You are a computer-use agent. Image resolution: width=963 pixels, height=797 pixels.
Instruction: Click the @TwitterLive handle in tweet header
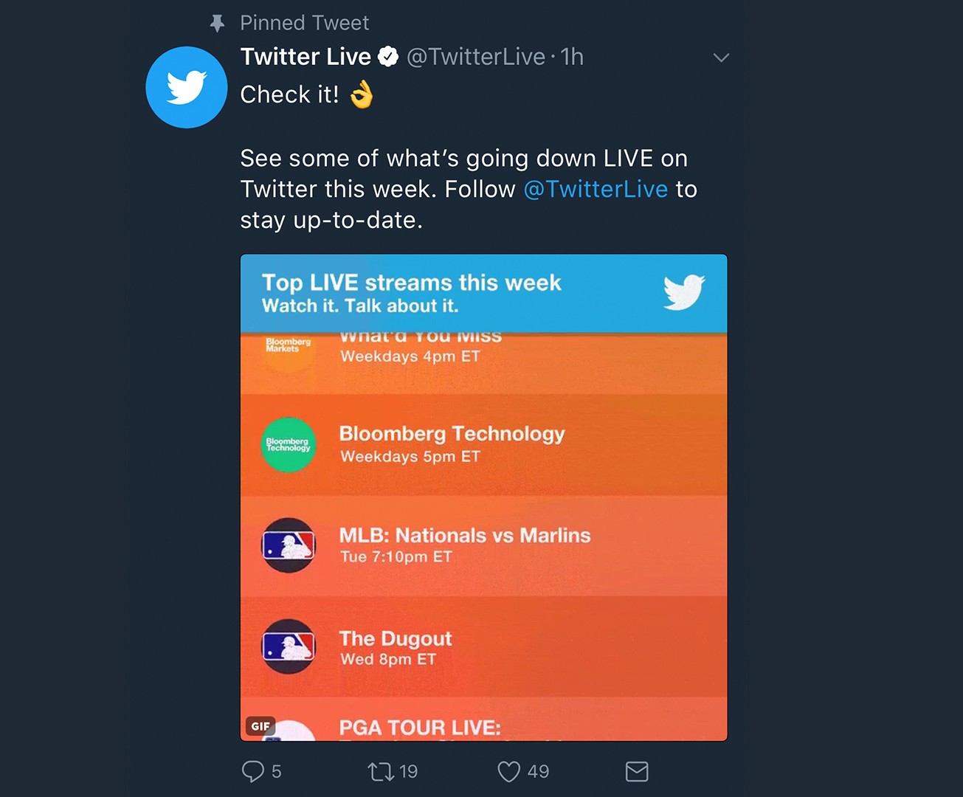(x=476, y=57)
